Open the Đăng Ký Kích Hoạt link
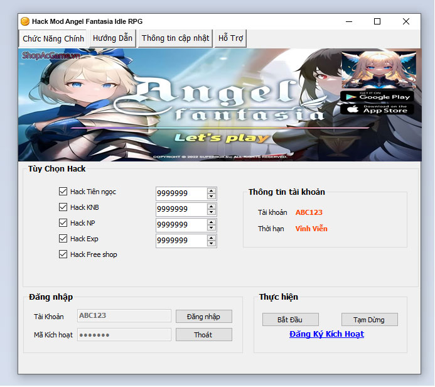Image resolution: width=435 pixels, height=387 pixels. point(327,334)
